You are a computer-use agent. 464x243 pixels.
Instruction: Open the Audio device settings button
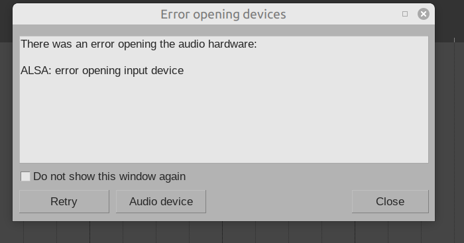[161, 201]
